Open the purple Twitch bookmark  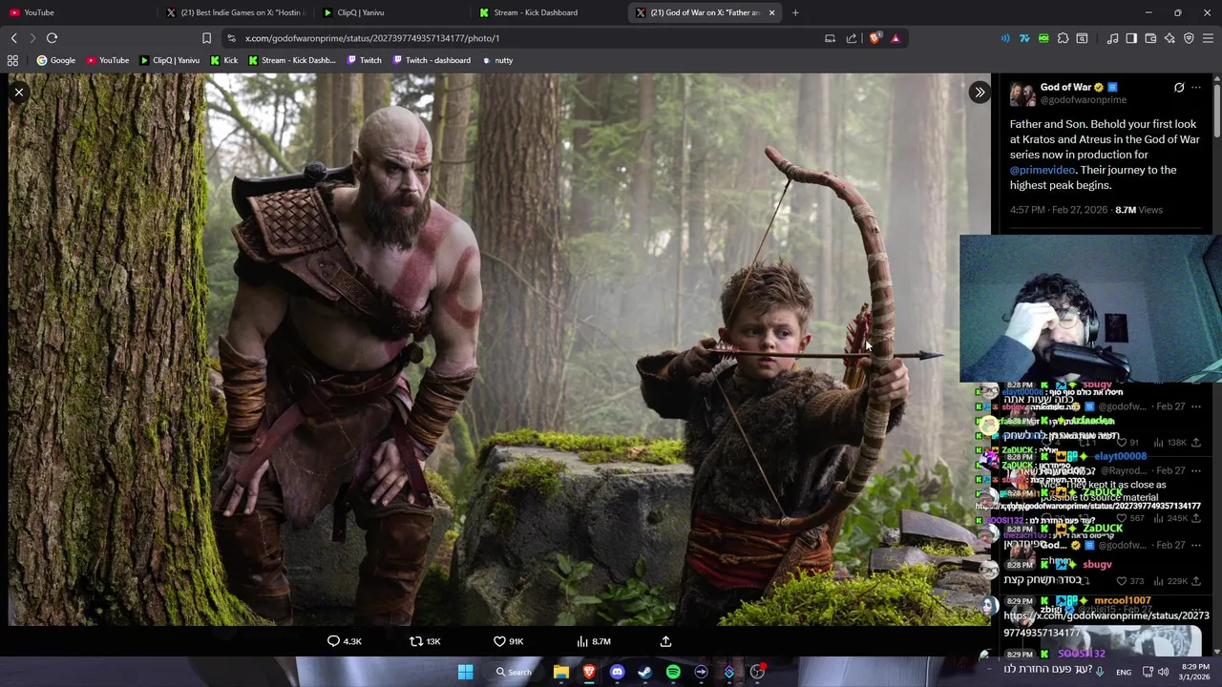(x=365, y=60)
